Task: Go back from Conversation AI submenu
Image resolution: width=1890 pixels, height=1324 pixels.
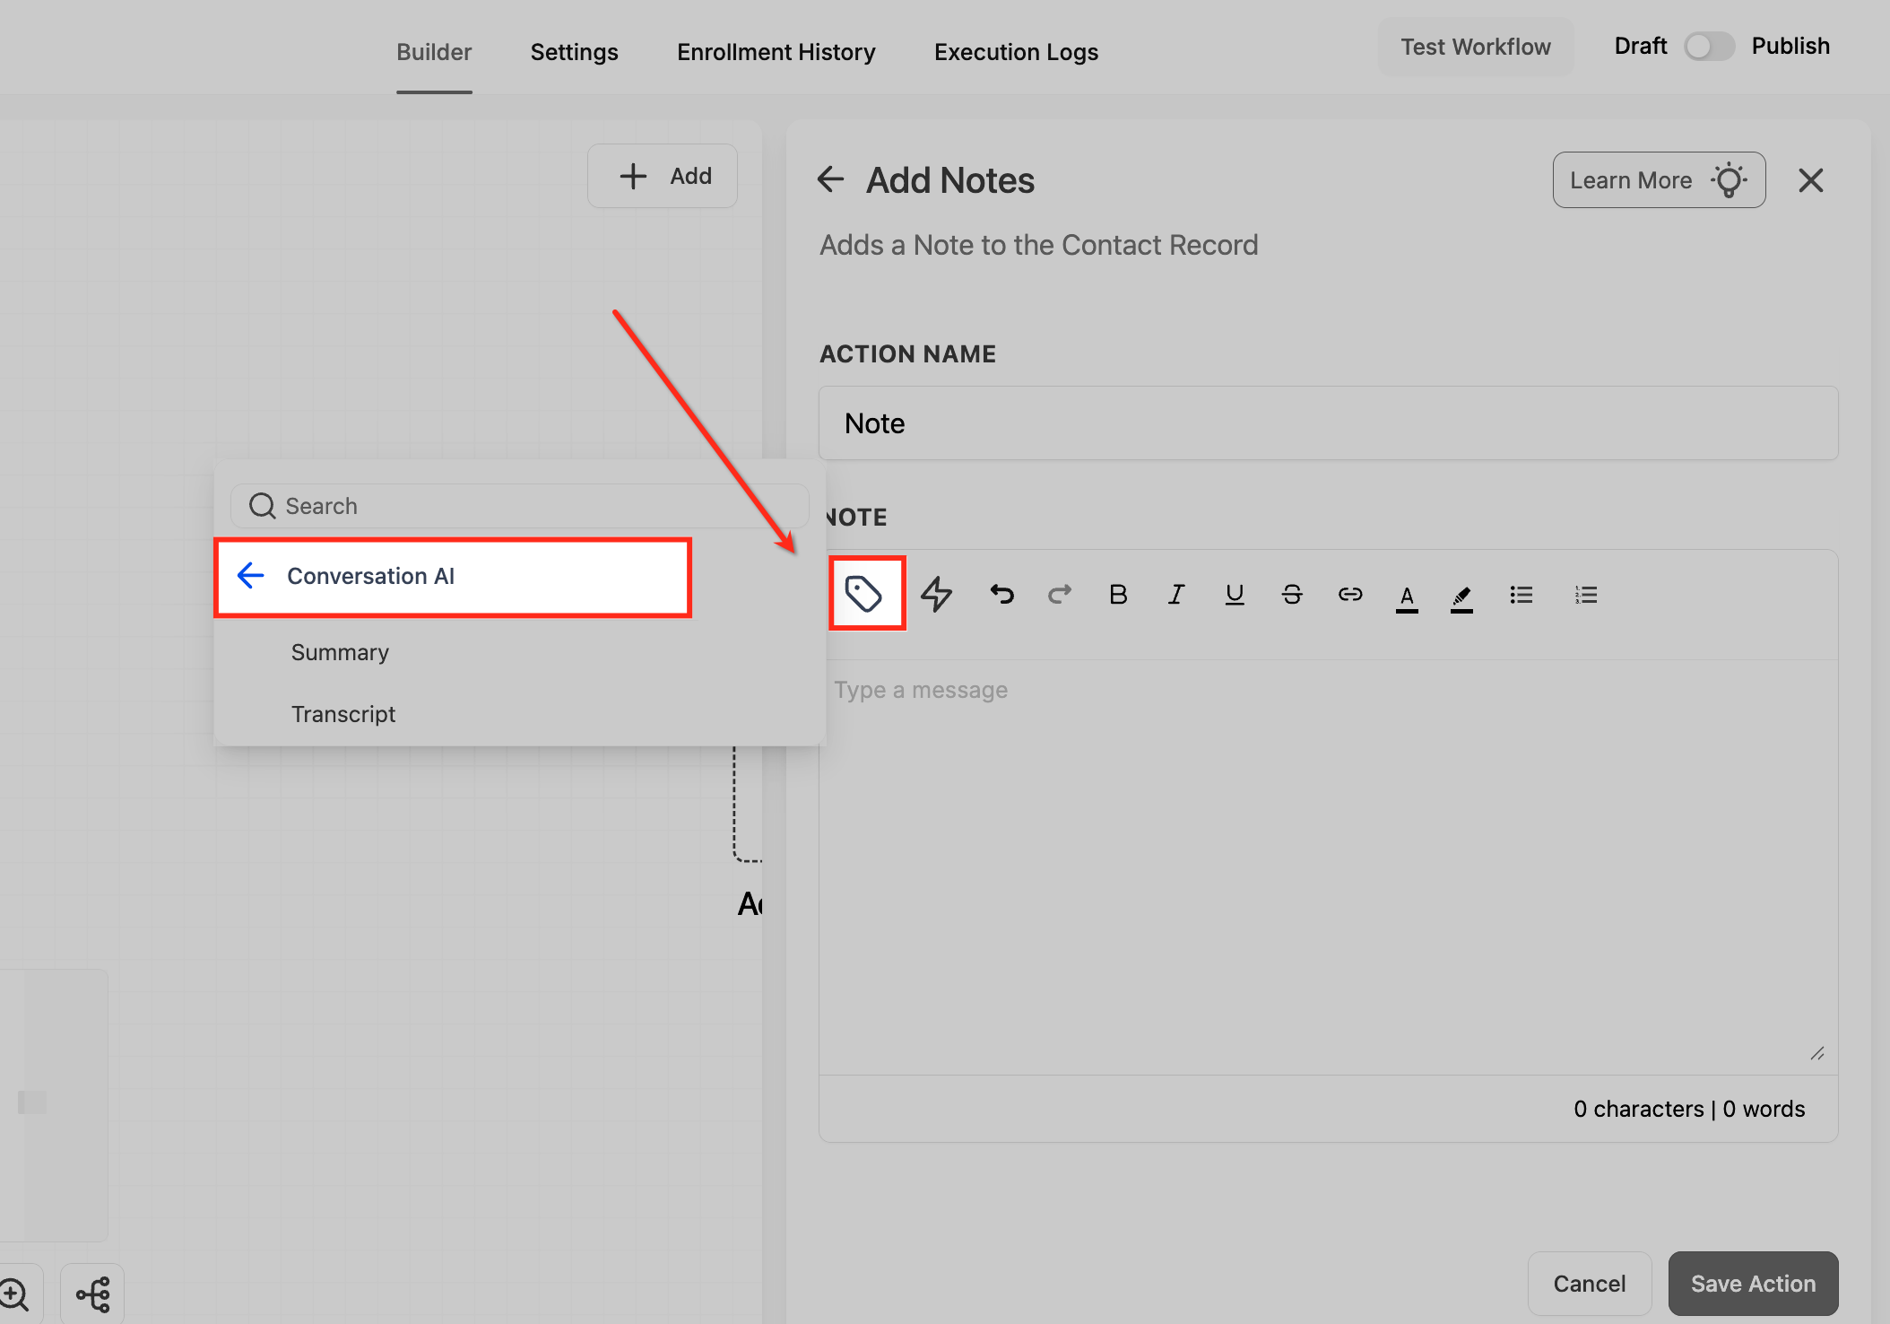Action: [x=251, y=575]
